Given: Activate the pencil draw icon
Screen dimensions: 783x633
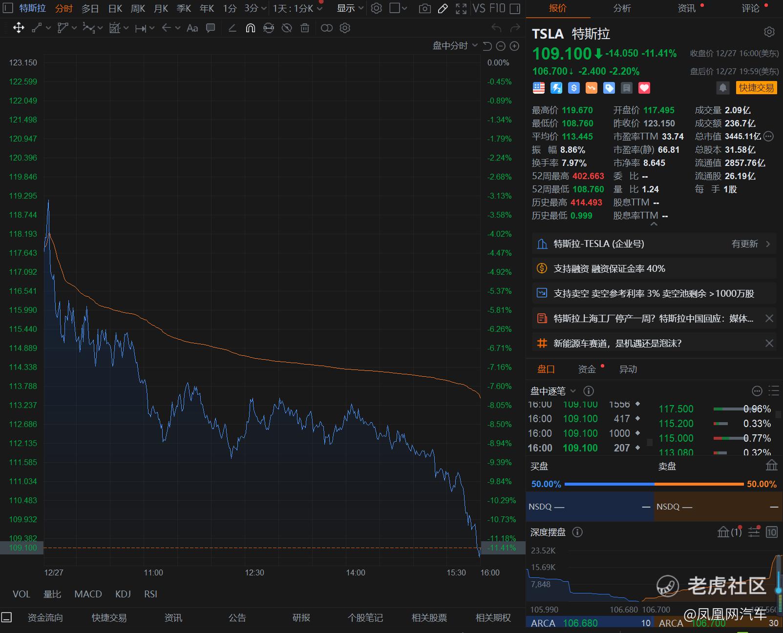Looking at the screenshot, I should [x=443, y=8].
